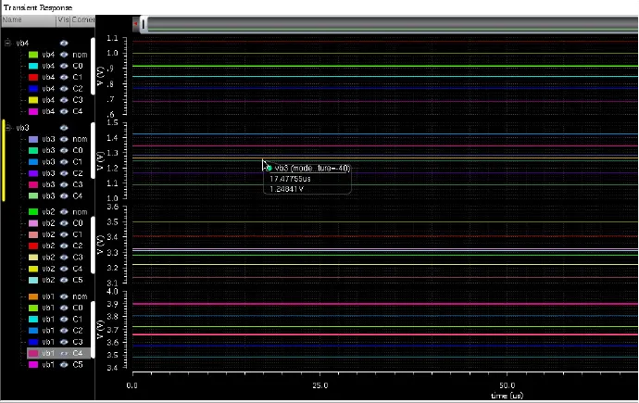Click vb3 C4 light green swatch
This screenshot has width=639, height=403.
tap(33, 196)
